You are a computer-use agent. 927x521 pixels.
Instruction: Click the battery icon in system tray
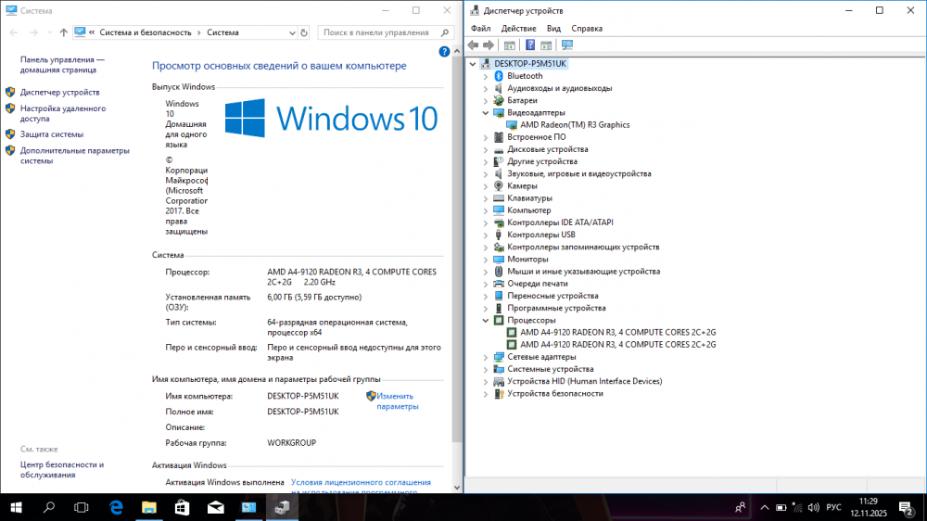[x=781, y=507]
